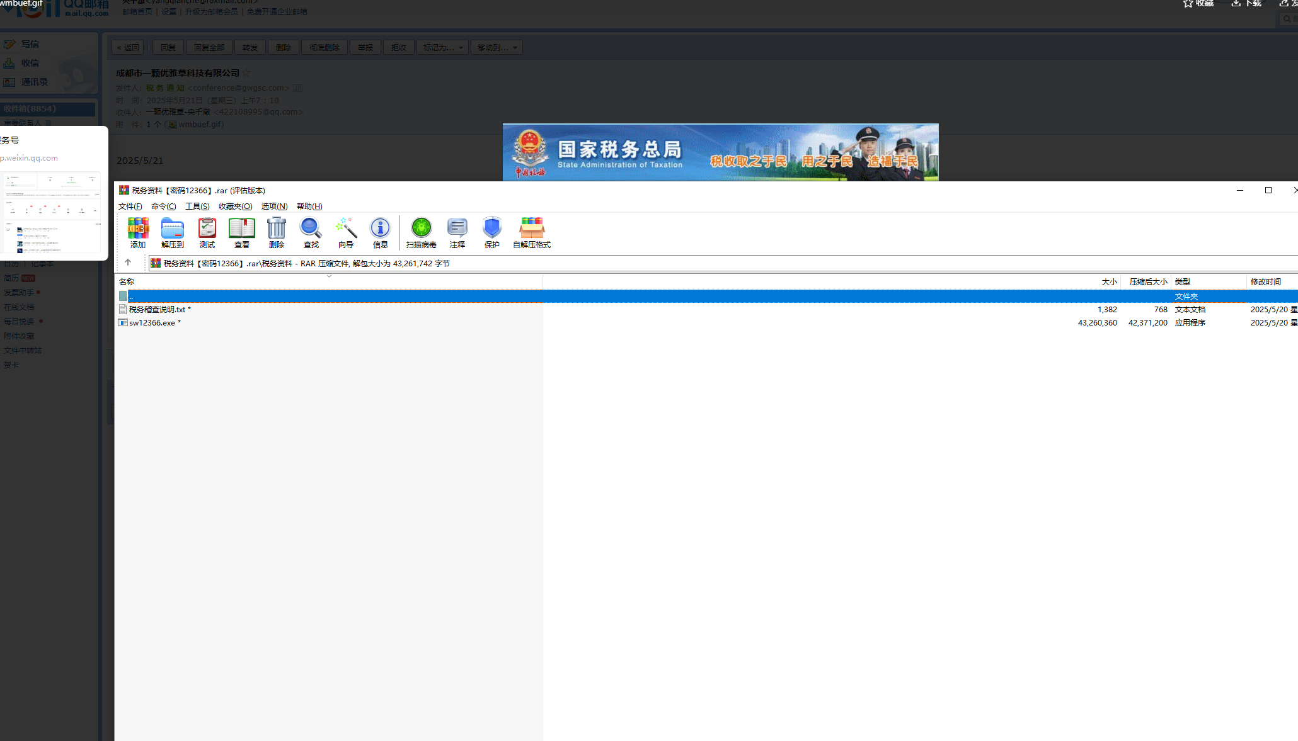Expand the 标记为 dropdown in mail
1298x741 pixels.
[x=443, y=48]
